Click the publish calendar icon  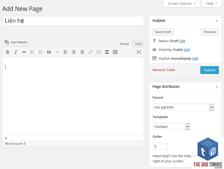point(154,58)
